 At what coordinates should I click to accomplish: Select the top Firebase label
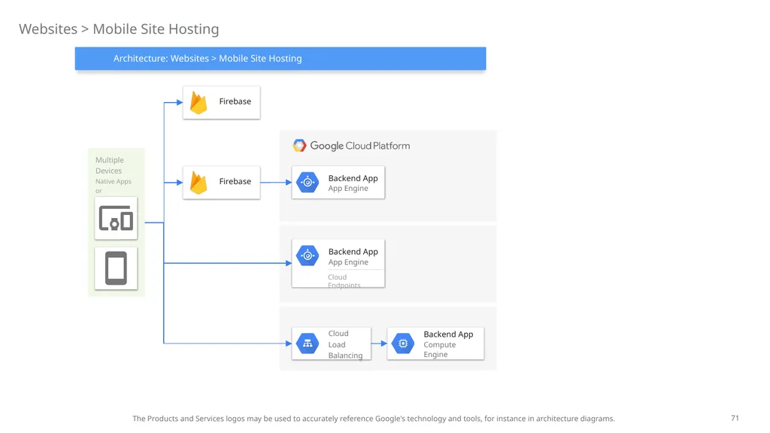point(235,101)
